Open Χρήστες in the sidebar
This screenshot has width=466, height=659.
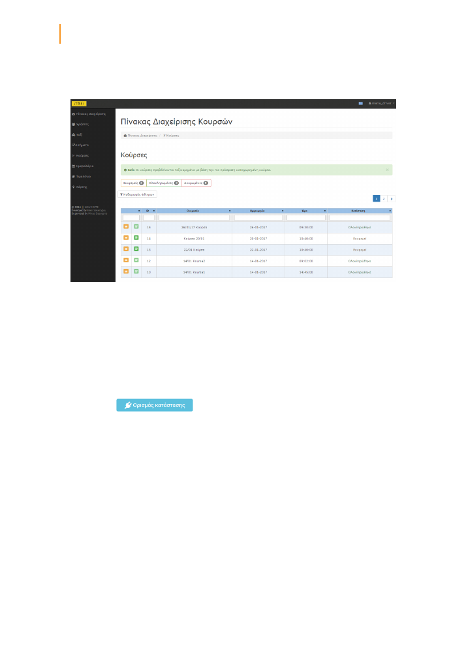tap(80, 125)
